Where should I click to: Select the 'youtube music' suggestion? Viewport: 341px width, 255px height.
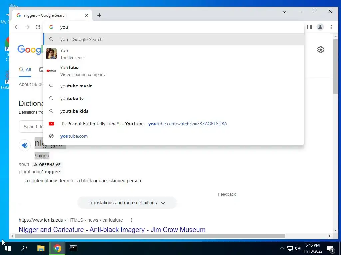174,86
